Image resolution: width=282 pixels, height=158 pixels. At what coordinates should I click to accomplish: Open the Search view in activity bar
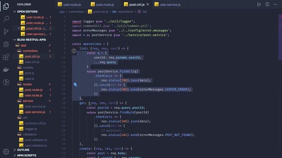[6, 19]
